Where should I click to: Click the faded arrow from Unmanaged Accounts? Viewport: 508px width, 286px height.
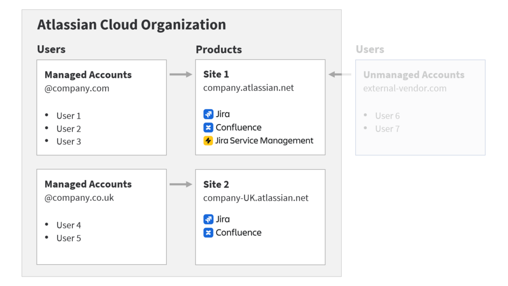coord(340,74)
